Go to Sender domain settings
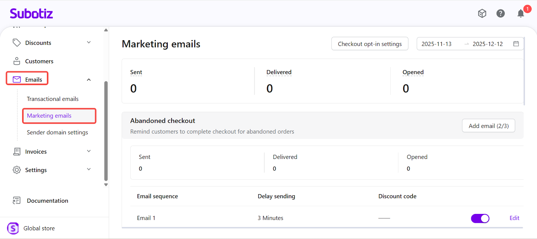Image resolution: width=537 pixels, height=239 pixels. click(57, 132)
